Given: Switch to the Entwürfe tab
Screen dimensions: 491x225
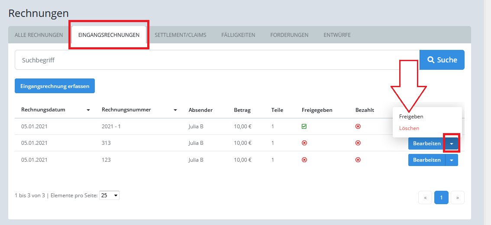Looking at the screenshot, I should (x=337, y=35).
